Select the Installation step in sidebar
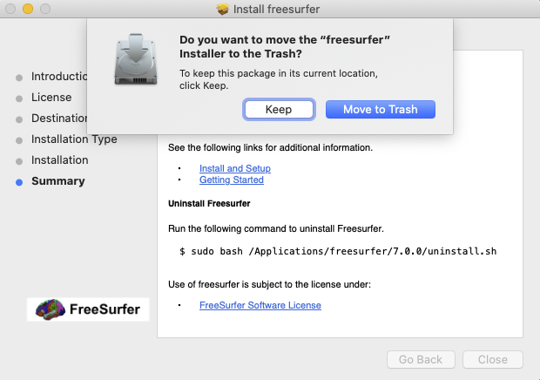Image resolution: width=540 pixels, height=380 pixels. (60, 160)
